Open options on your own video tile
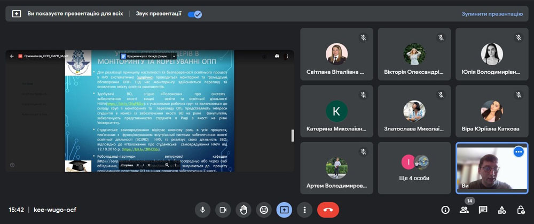Screen dimensions: 534x224 518,151
